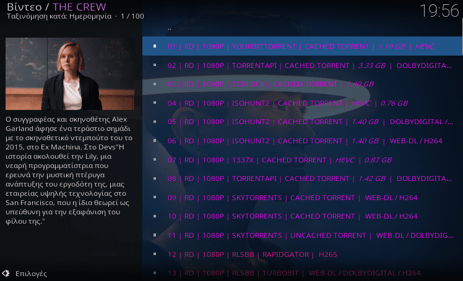
Task: Click the bullet icon beside source 07
Action: point(155,159)
